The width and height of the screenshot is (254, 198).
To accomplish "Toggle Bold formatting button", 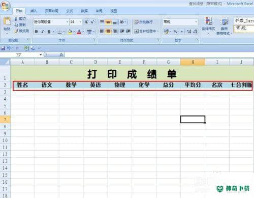I will tap(36, 32).
